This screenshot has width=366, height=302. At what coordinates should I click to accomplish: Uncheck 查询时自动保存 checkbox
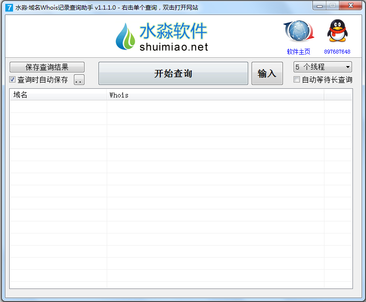(x=13, y=80)
